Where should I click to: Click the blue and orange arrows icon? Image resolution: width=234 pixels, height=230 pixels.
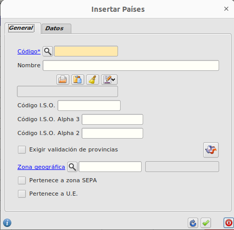211,150
